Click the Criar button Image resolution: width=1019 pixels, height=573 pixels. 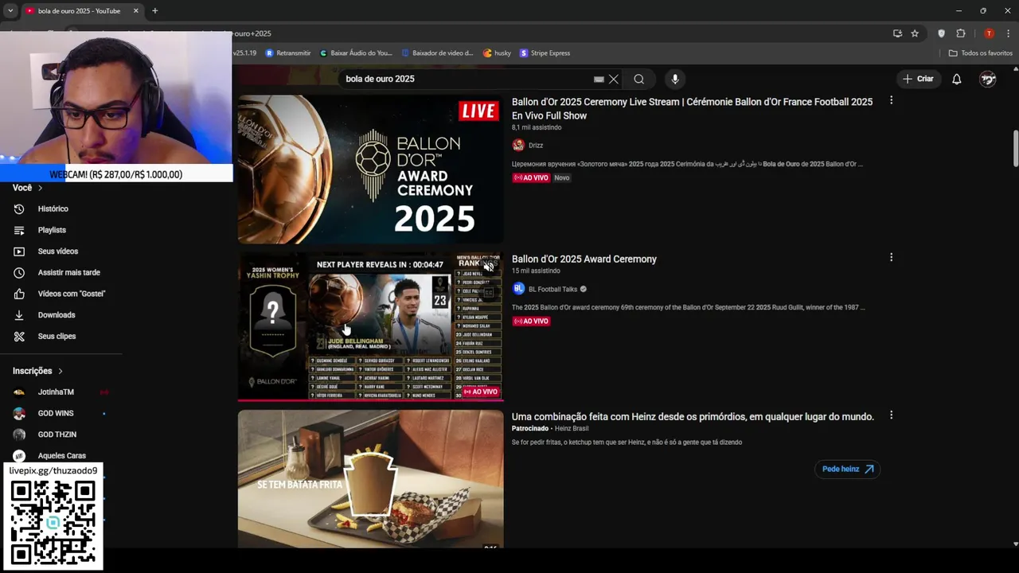tap(917, 79)
